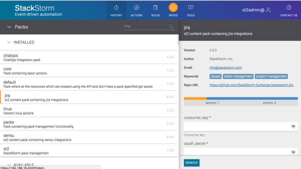The width and height of the screenshot is (301, 169).
Task: Go to the Actions section
Action: click(136, 11)
